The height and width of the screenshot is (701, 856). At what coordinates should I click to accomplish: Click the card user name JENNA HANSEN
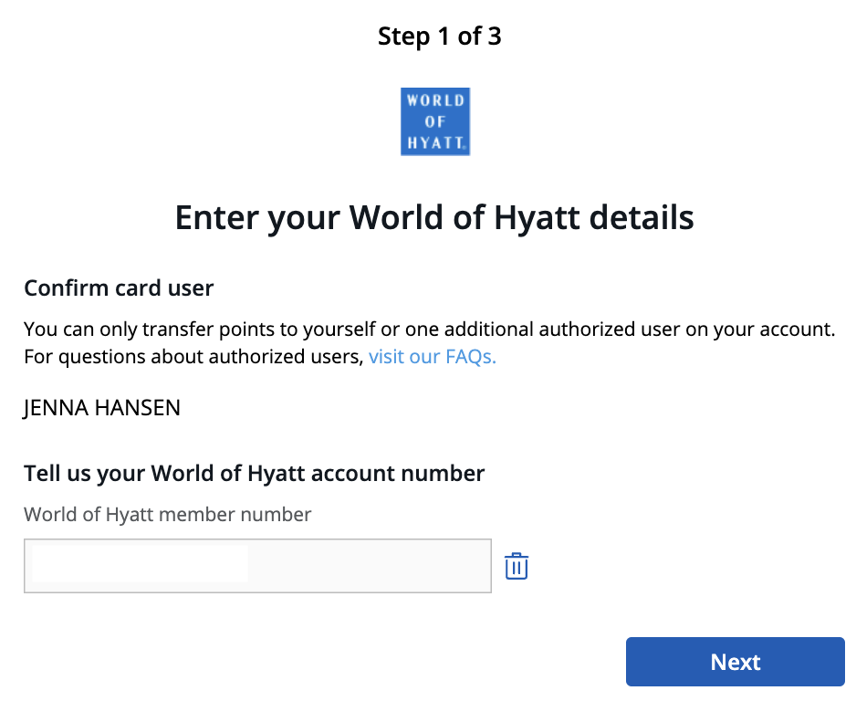pos(102,408)
